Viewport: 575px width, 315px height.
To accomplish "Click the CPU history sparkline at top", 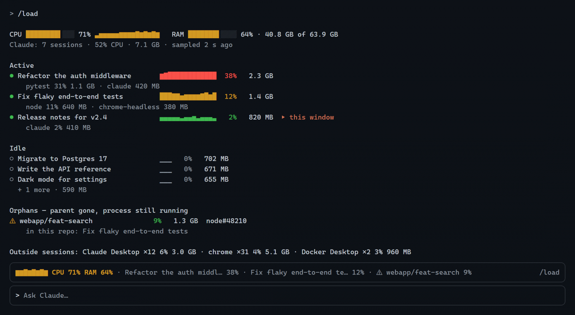I will (127, 34).
